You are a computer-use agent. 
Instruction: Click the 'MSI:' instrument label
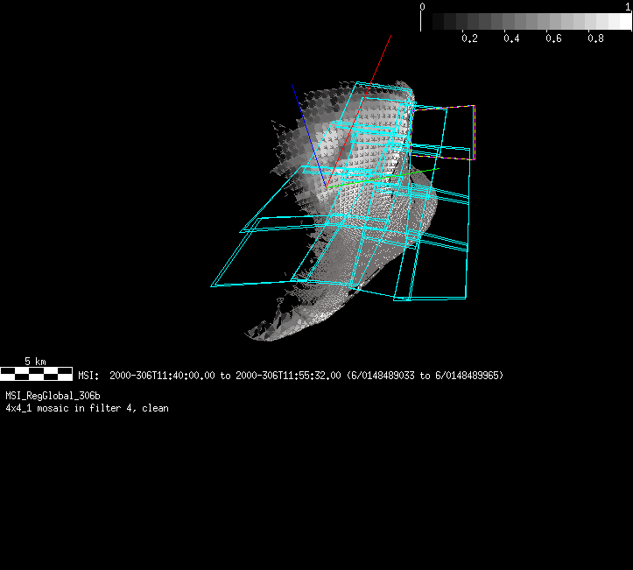point(88,376)
